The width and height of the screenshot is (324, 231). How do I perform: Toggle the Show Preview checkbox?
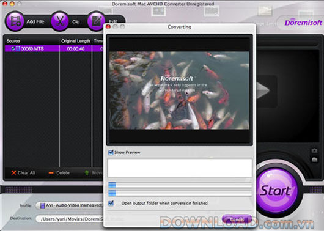click(111, 153)
